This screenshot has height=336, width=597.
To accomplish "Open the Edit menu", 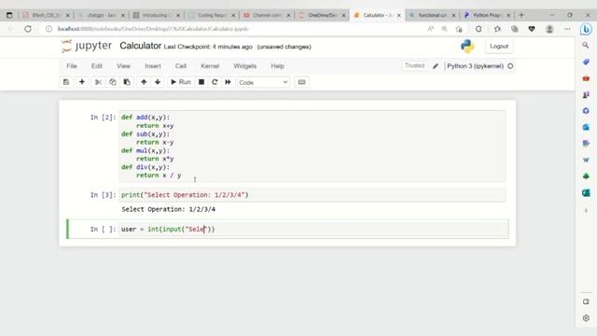I will (97, 66).
